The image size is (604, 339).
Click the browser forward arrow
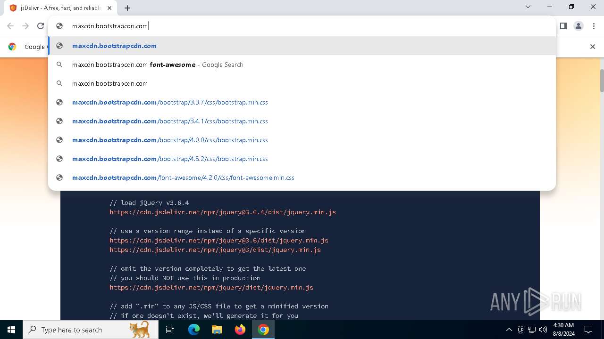pos(25,26)
